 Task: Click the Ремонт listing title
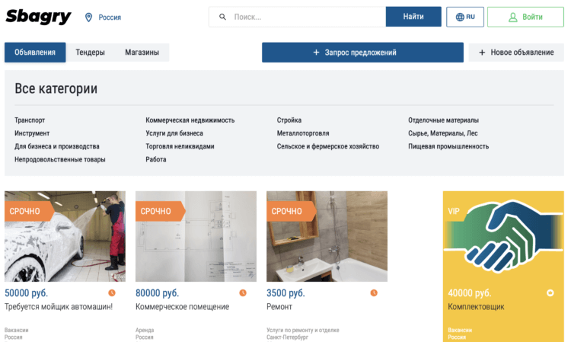279,307
